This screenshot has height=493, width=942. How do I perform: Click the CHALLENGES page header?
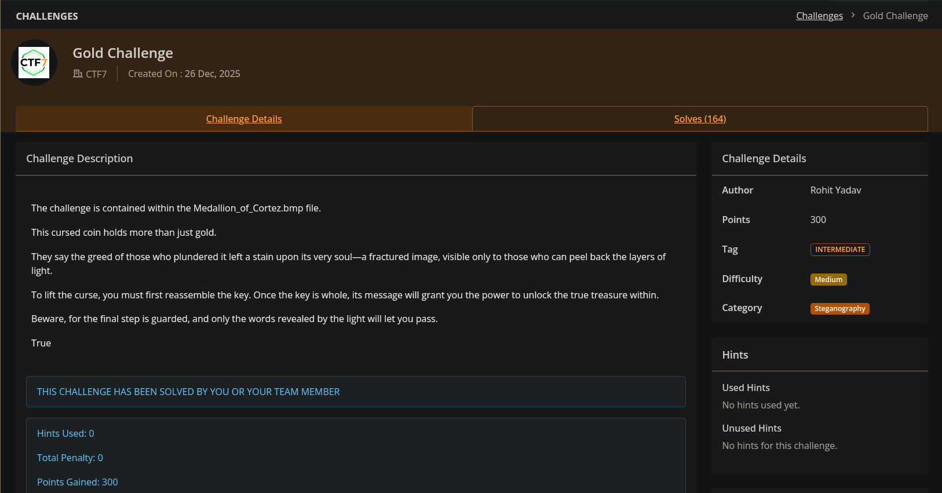[47, 16]
